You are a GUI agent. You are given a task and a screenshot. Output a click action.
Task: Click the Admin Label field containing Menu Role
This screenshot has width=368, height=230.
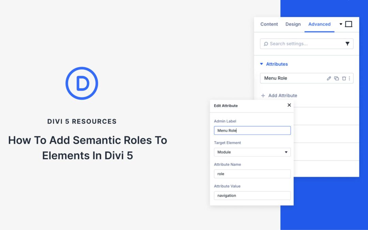pos(252,130)
